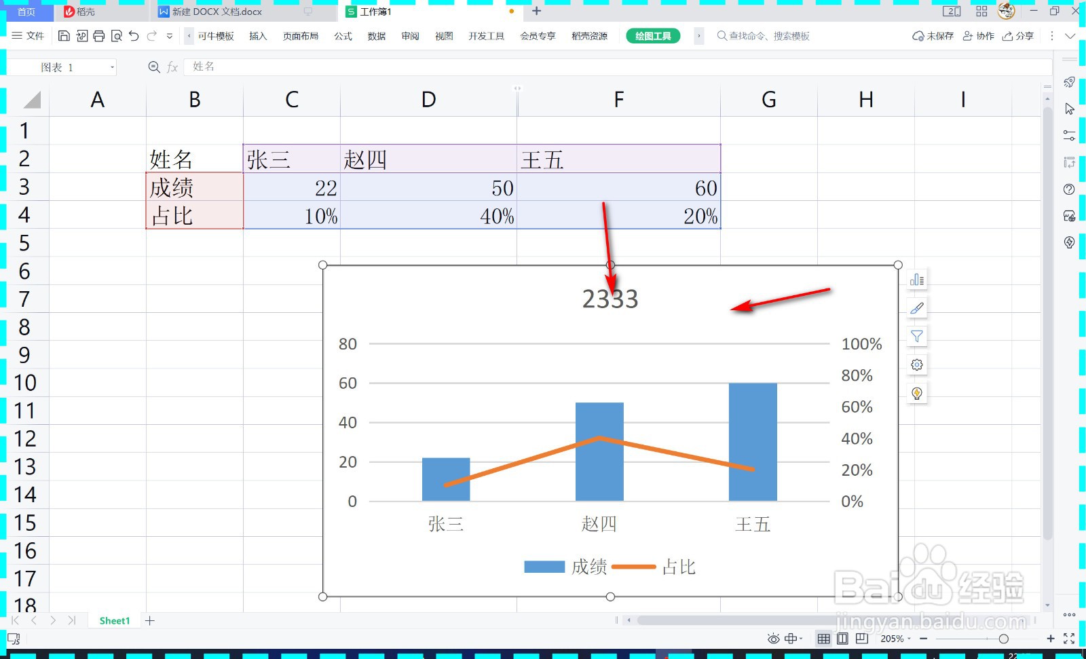Image resolution: width=1086 pixels, height=659 pixels.
Task: Click the Redo arrow icon
Action: tap(152, 36)
